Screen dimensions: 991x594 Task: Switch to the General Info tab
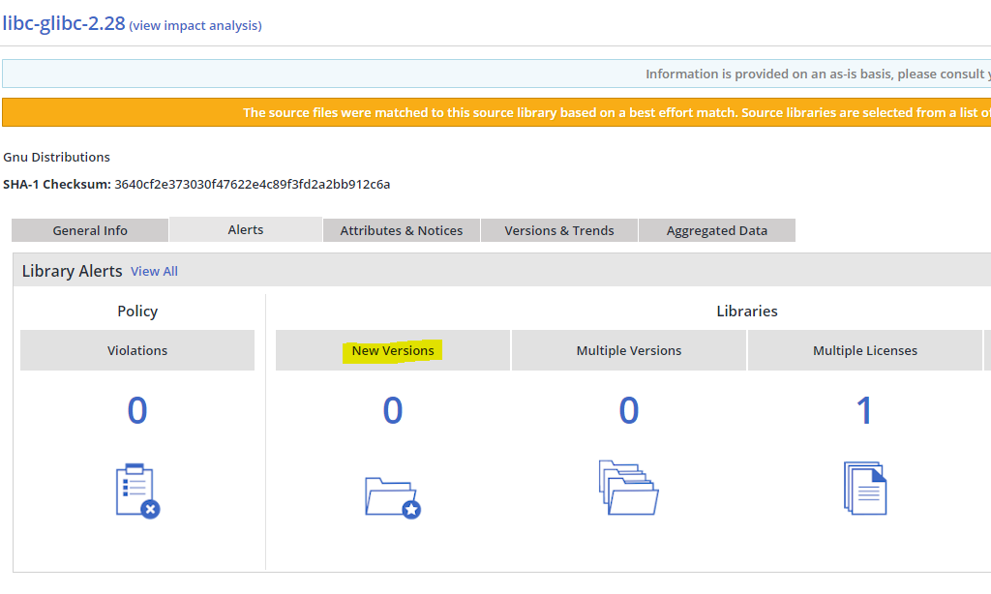(x=90, y=230)
